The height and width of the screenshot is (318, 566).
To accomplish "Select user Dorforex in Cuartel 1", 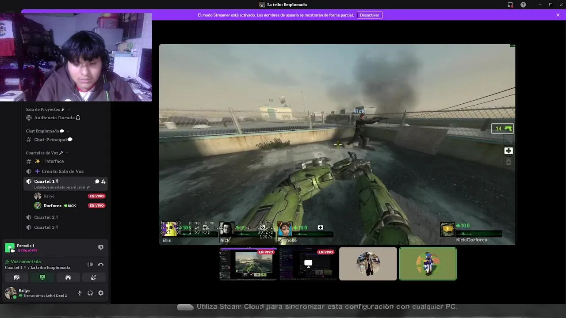I will (53, 206).
